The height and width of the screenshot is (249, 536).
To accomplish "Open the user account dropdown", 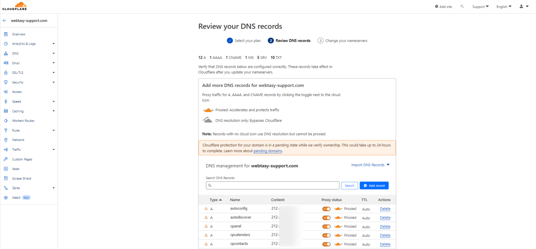I will [x=524, y=6].
